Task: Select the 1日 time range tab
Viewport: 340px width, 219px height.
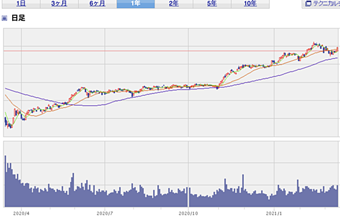Action: (21, 3)
